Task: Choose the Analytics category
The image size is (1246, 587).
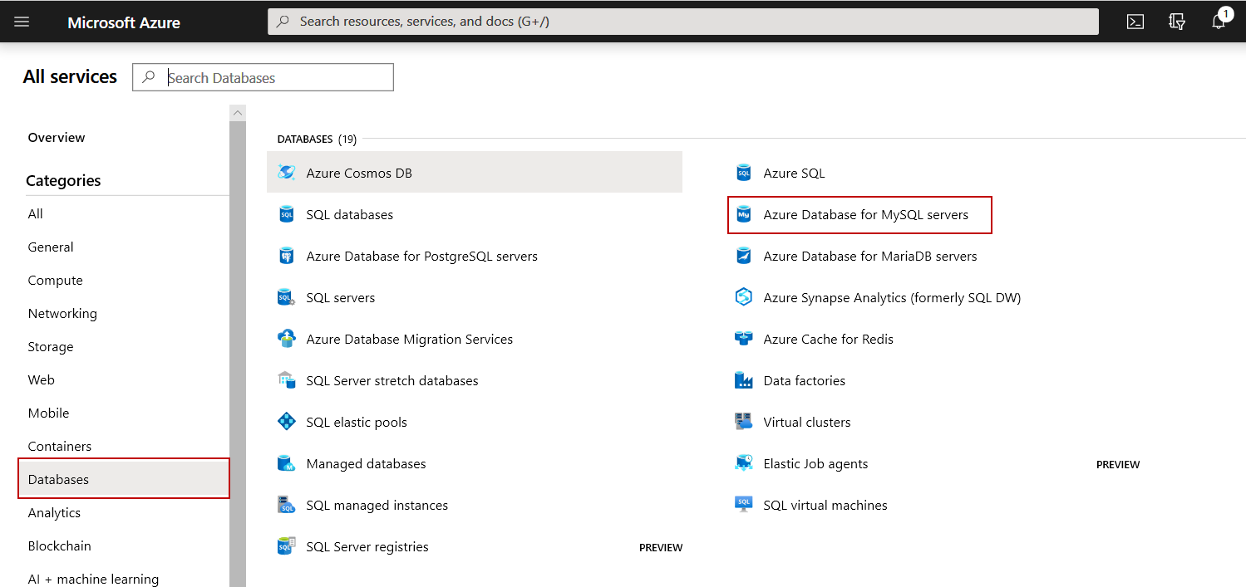Action: [x=54, y=512]
